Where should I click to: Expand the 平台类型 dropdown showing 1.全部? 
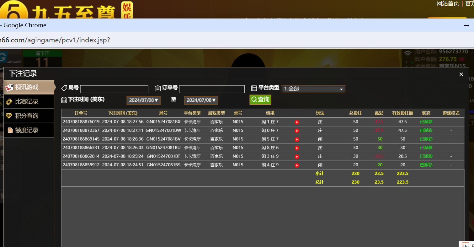point(313,89)
